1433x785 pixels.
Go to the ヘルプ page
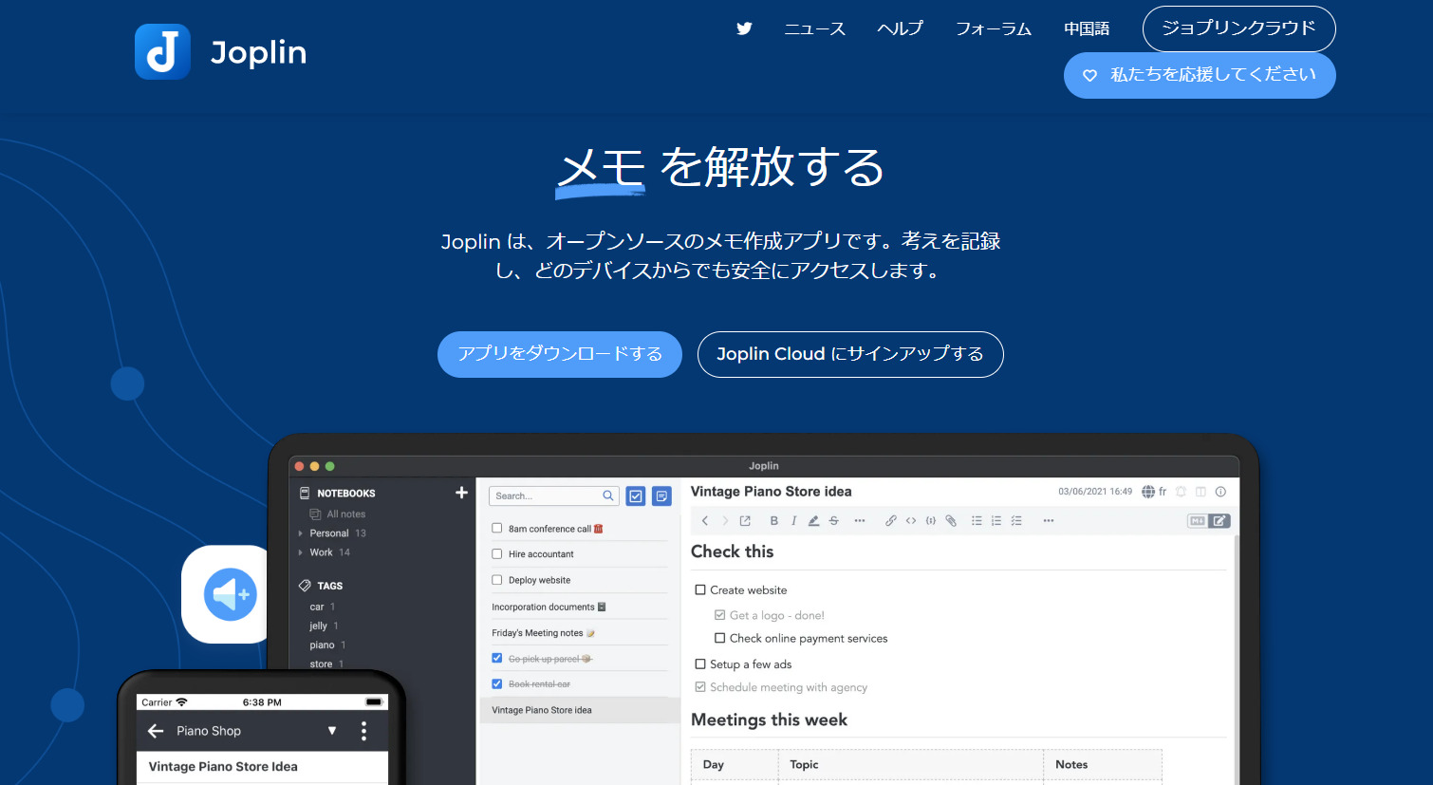tap(899, 28)
